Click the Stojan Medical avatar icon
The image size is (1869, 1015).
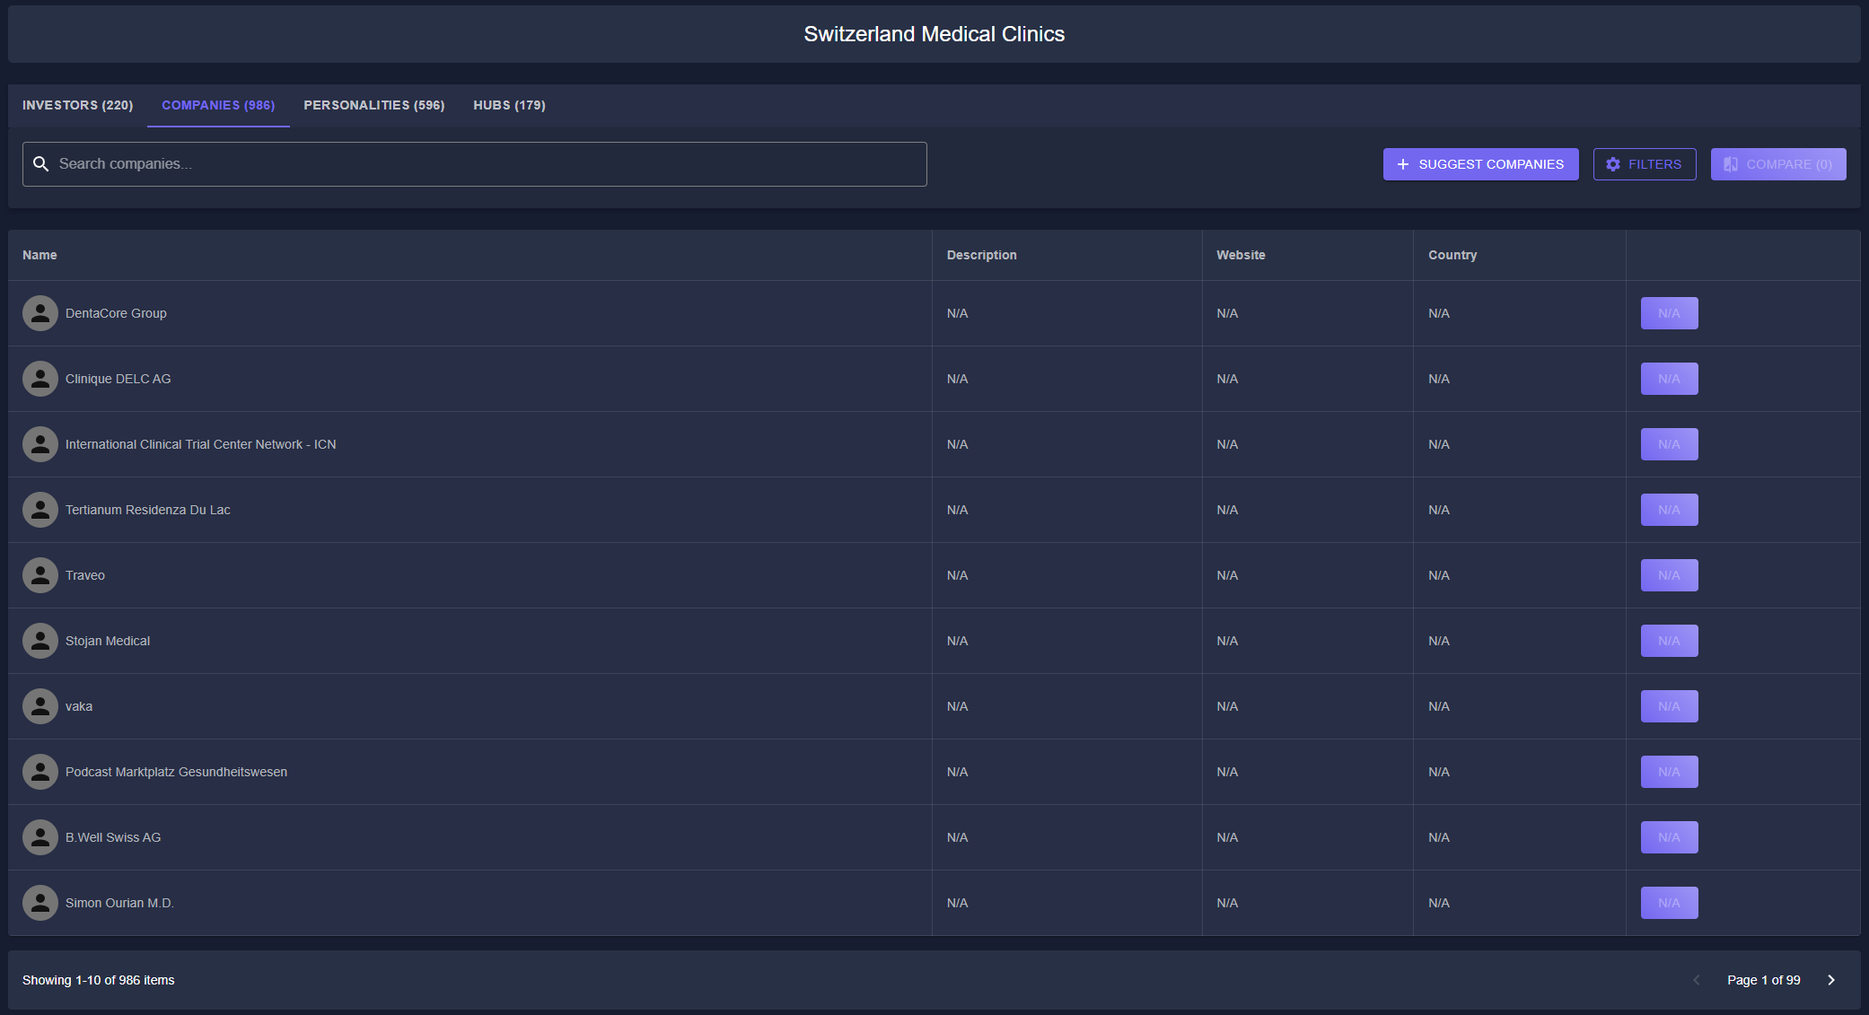coord(40,641)
